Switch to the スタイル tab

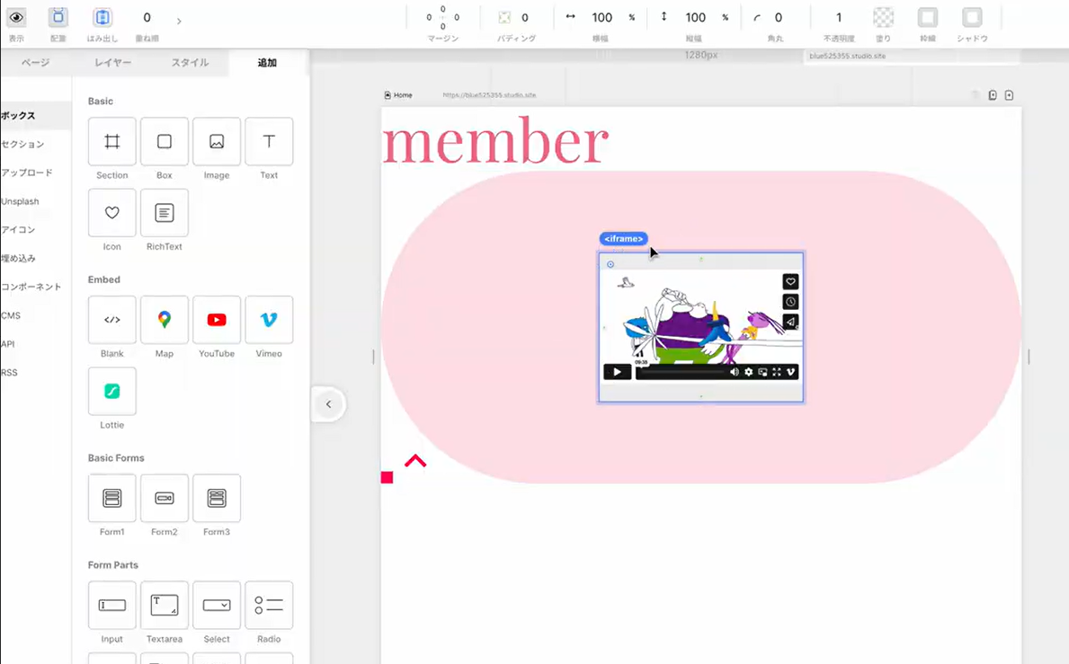[x=191, y=63]
